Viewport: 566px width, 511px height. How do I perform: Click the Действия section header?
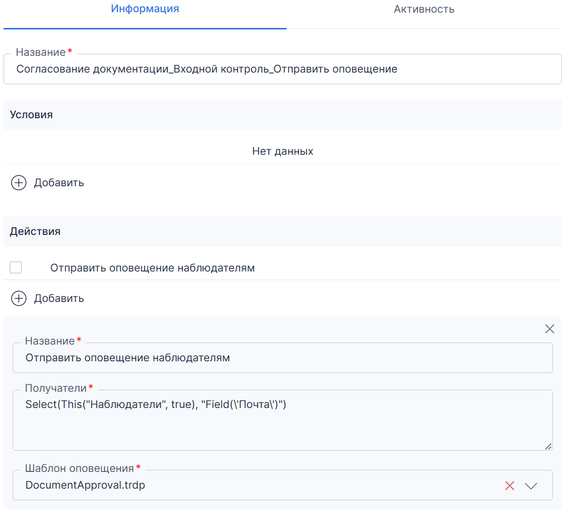click(282, 231)
